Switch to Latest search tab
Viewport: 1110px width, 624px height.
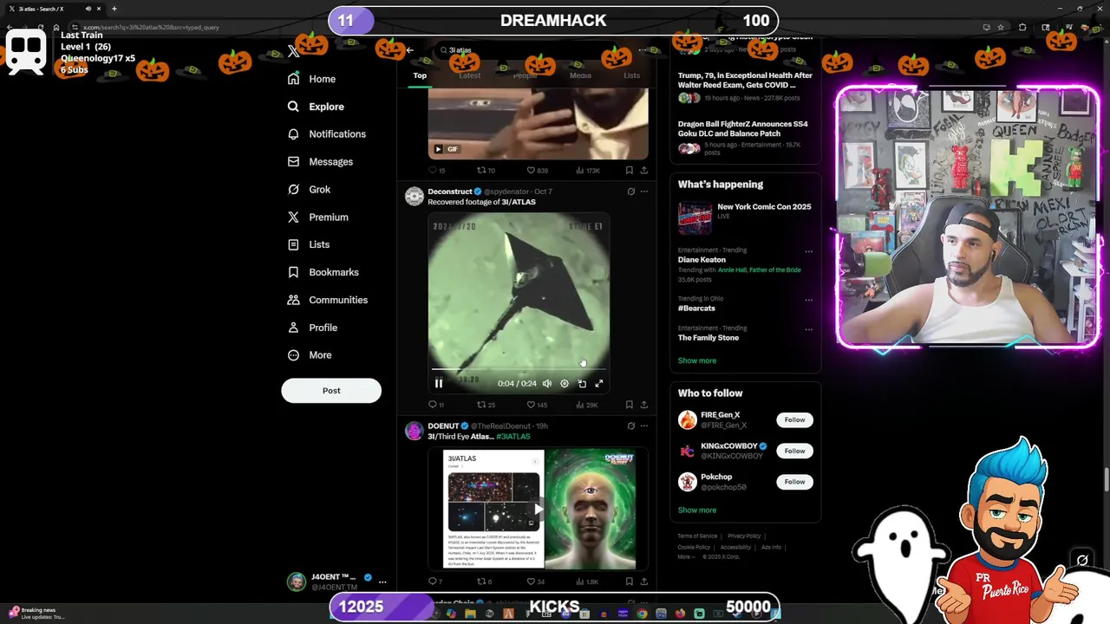(469, 75)
